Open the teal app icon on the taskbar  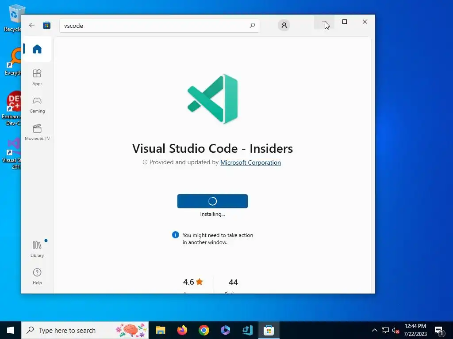coord(247,330)
